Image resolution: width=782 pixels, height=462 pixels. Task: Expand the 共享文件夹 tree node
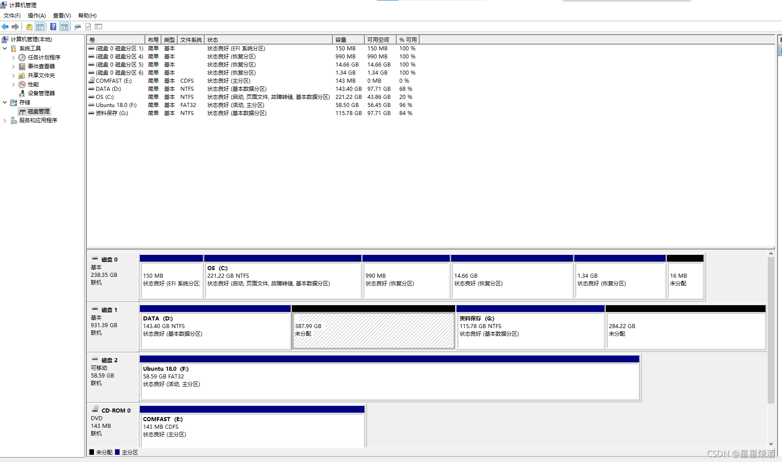tap(13, 76)
